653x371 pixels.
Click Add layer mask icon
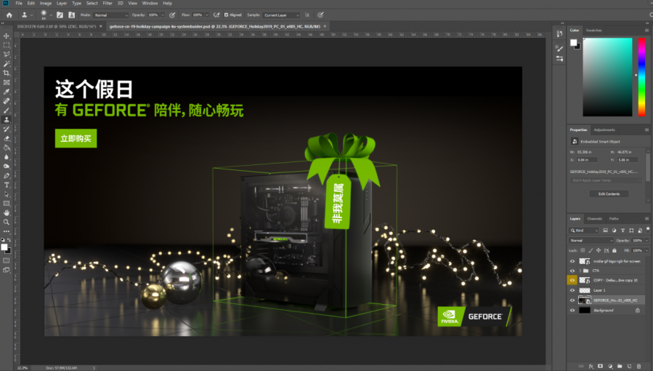pyautogui.click(x=601, y=367)
